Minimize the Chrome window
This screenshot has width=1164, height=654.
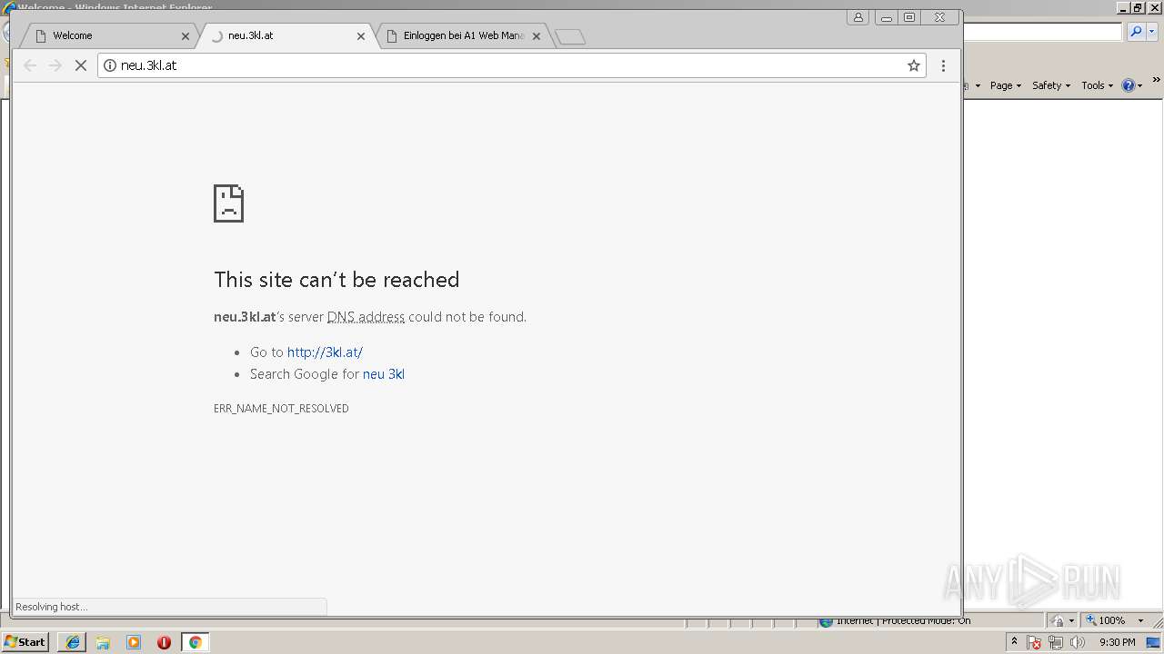(x=886, y=17)
